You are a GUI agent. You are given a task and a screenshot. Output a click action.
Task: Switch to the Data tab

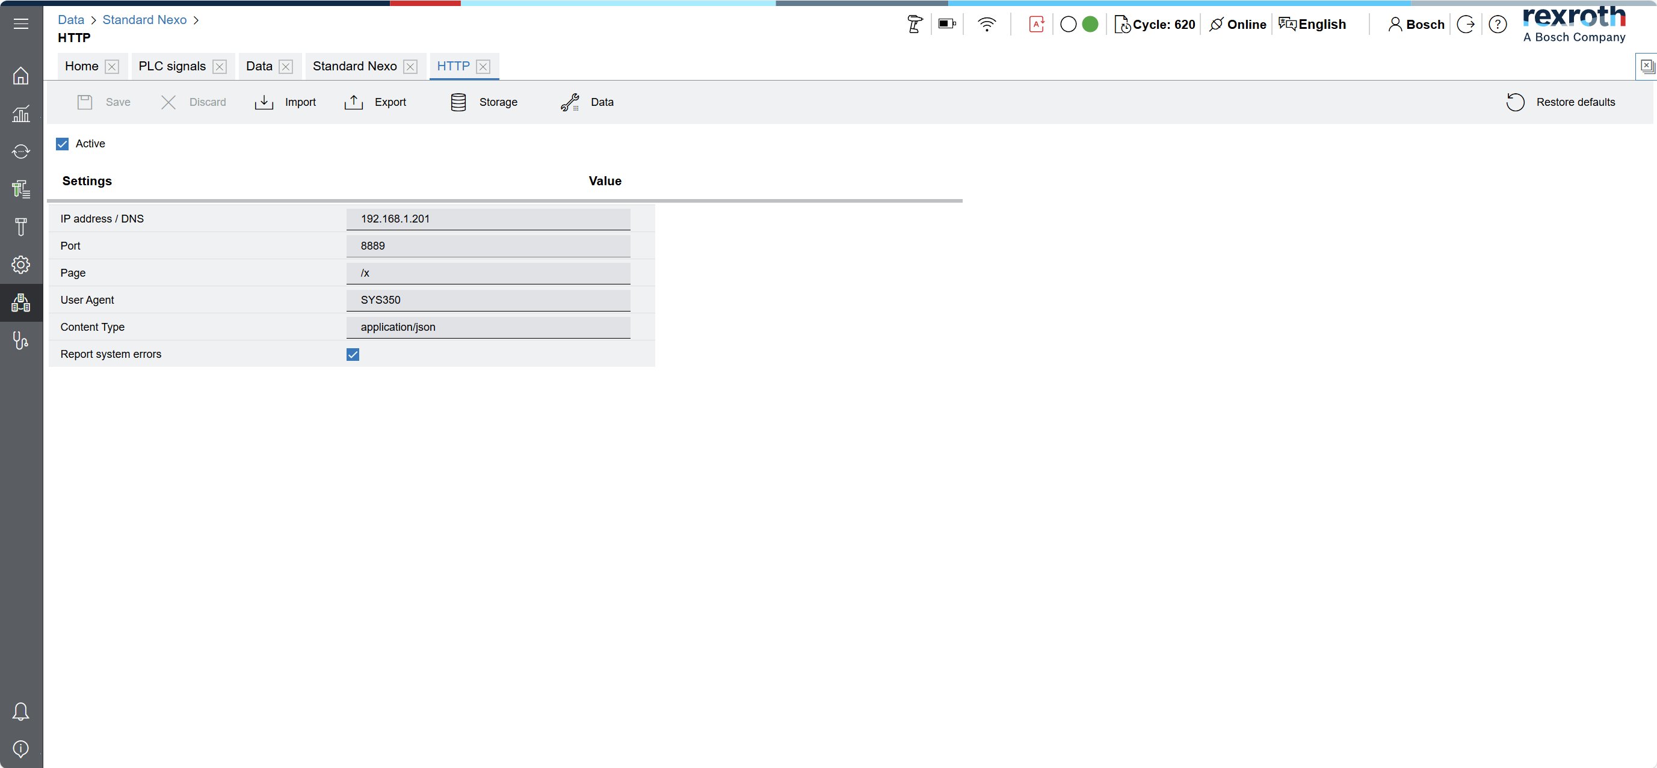[259, 66]
